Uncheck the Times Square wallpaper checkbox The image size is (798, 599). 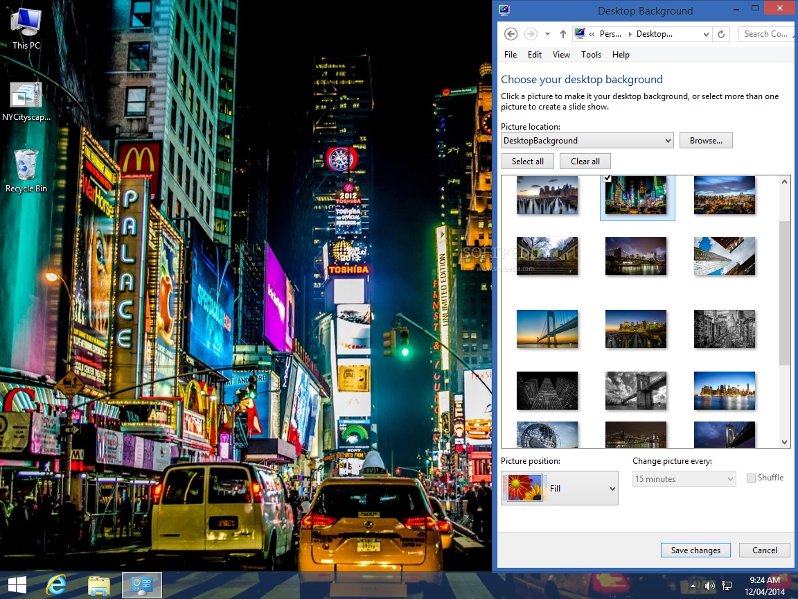[607, 178]
